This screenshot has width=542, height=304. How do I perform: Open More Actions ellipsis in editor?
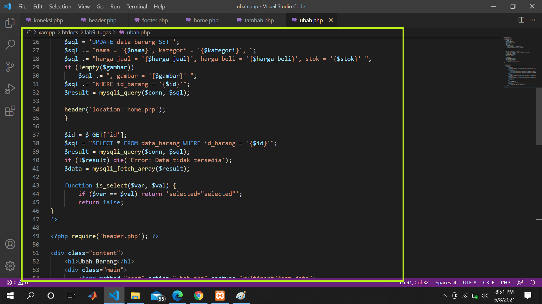coord(532,20)
